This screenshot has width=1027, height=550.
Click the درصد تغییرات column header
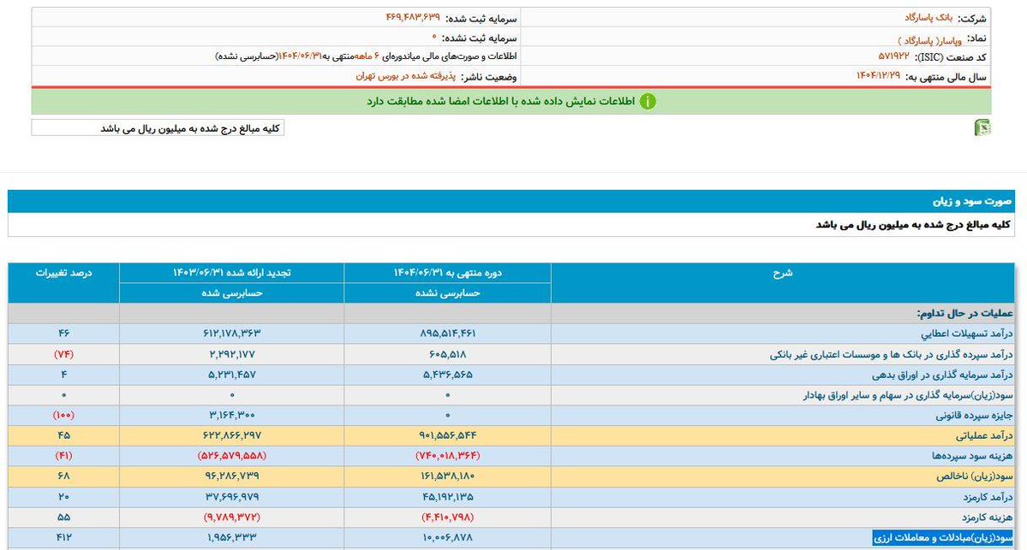click(63, 282)
